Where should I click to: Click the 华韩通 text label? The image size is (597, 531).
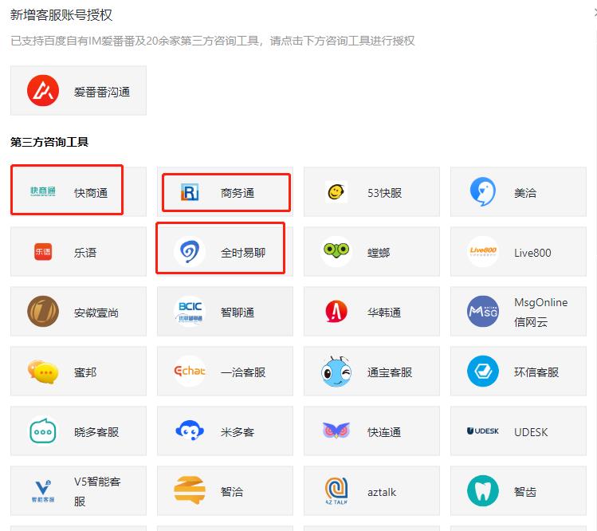click(384, 313)
